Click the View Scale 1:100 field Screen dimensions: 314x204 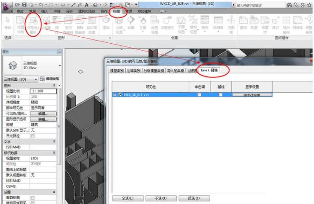(42, 90)
